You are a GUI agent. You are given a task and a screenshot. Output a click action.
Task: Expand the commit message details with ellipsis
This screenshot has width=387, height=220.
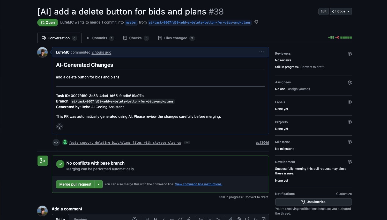pyautogui.click(x=187, y=142)
